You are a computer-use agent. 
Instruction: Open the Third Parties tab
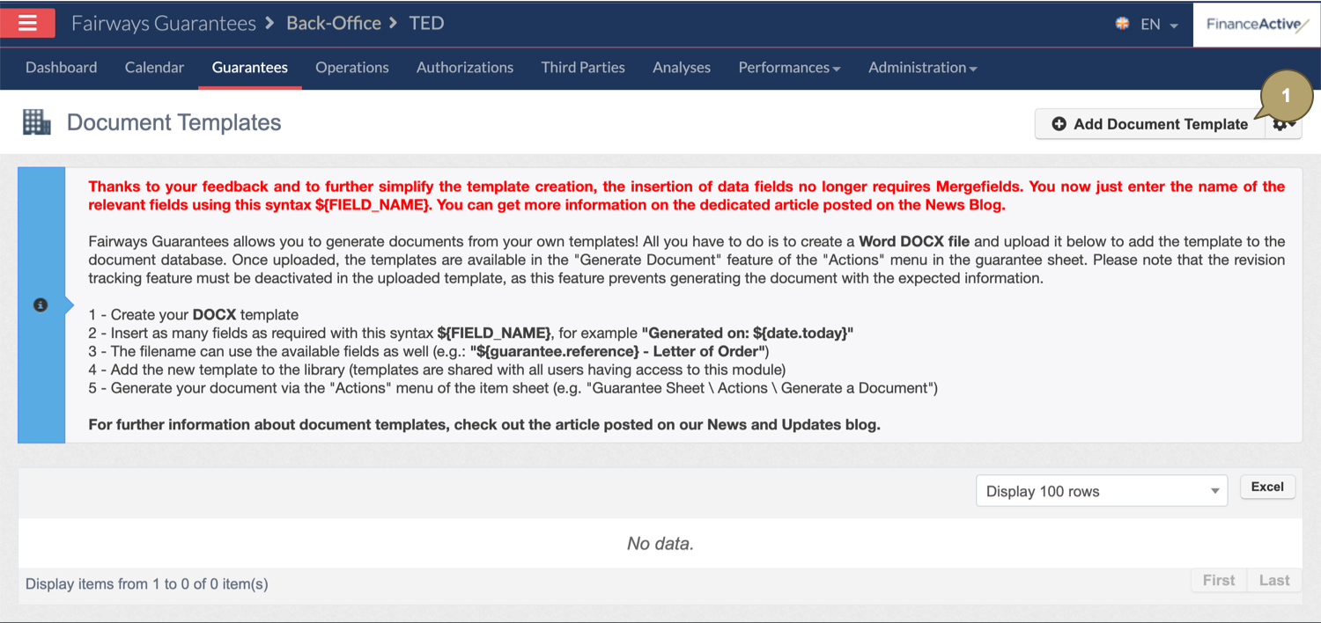click(583, 68)
